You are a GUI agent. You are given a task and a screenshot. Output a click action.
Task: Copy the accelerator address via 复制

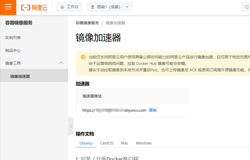click(153, 110)
